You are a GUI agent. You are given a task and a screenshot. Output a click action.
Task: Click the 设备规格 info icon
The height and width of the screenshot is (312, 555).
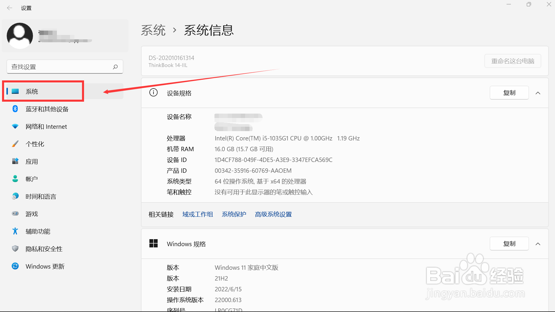153,92
